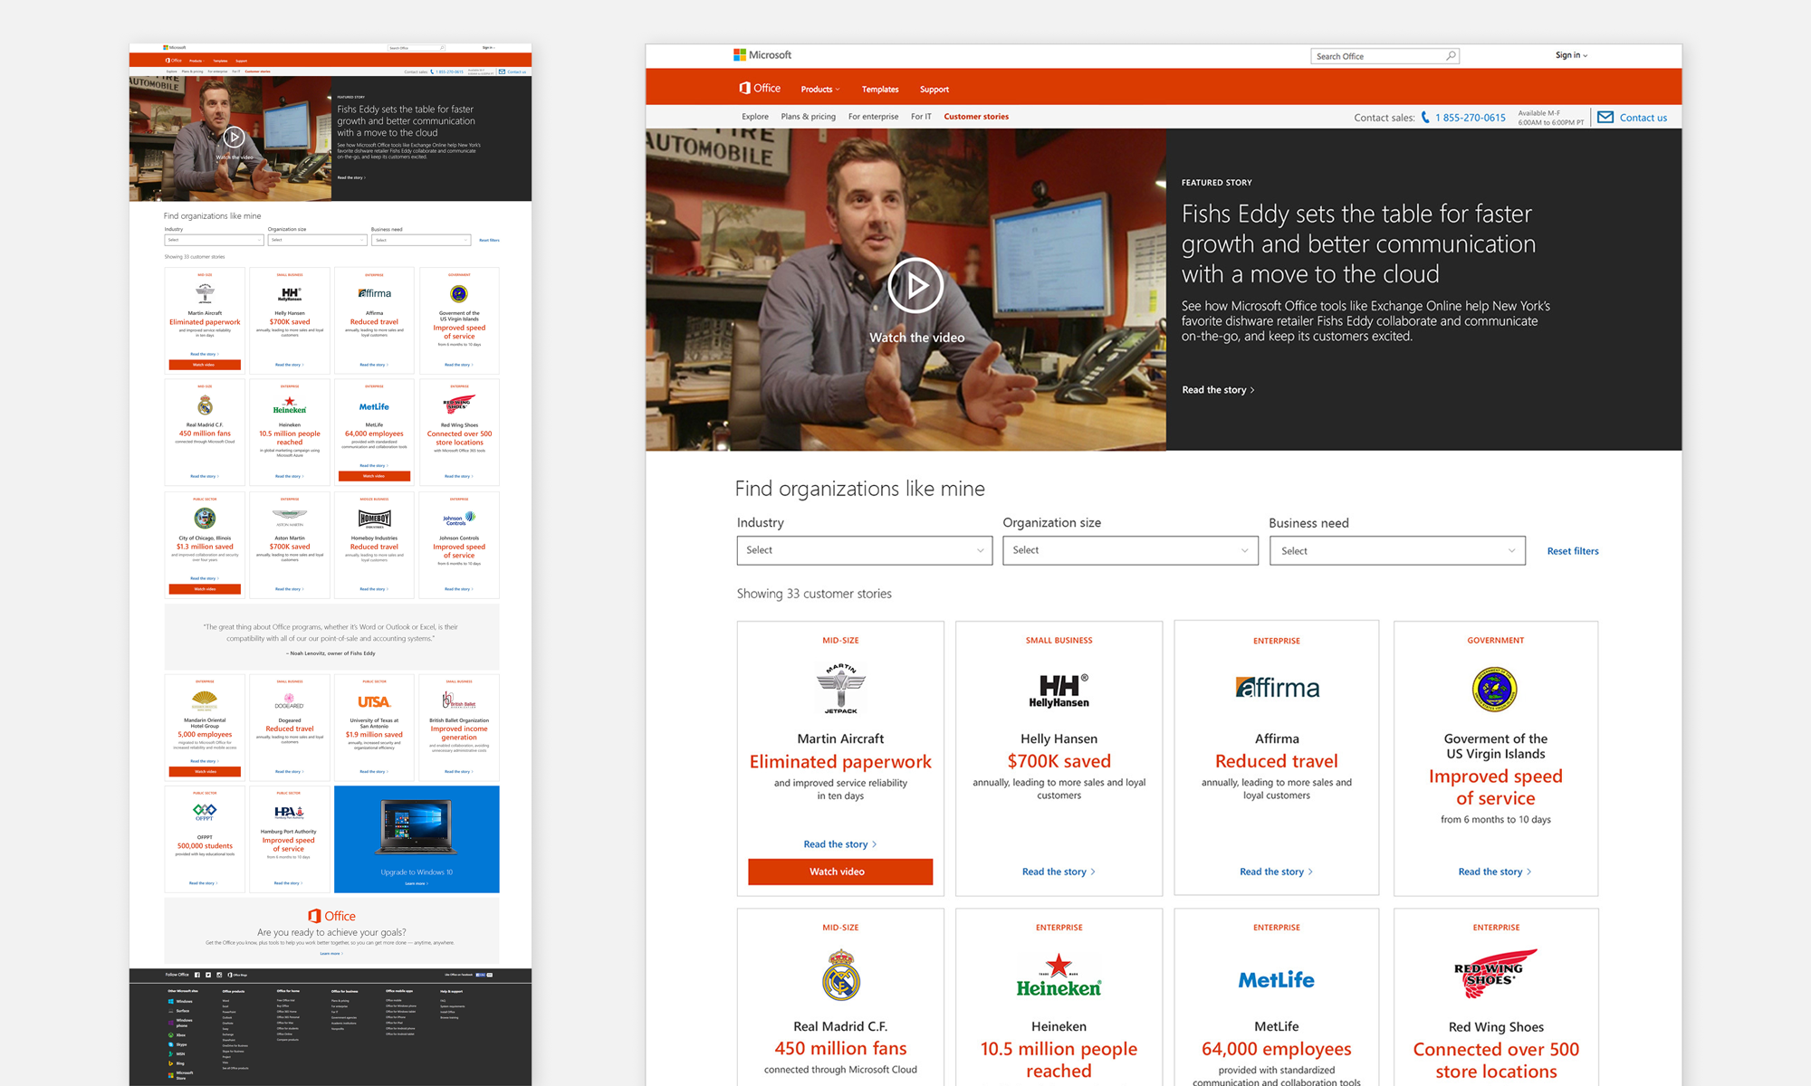Play the featured video in large hero image
1811x1086 pixels.
point(915,286)
